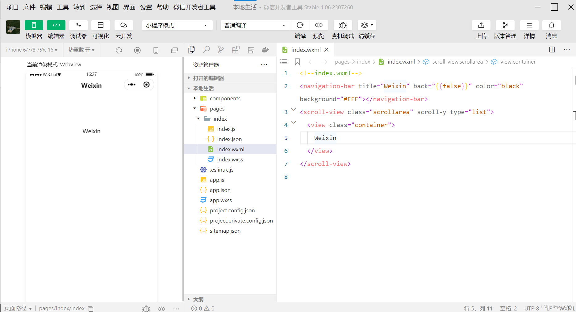The width and height of the screenshot is (576, 312).
Task: Open the messages bell
Action: (x=552, y=25)
